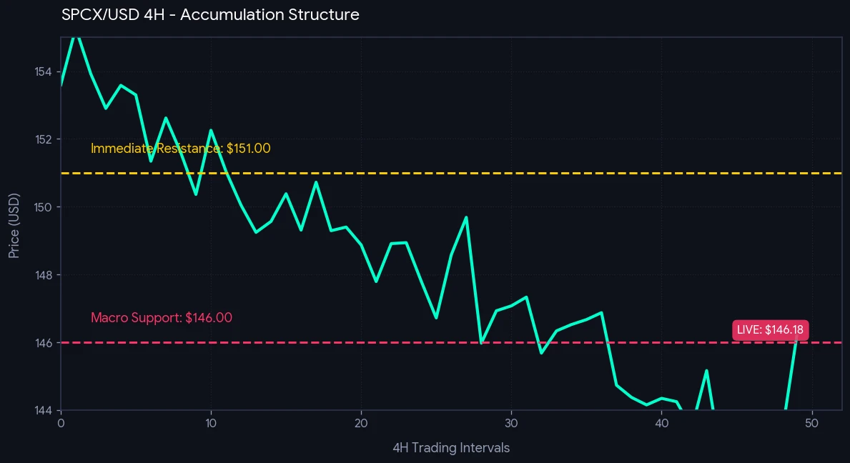Select the "Immediate Resistance: $151.00" annotation
The image size is (850, 463).
(181, 149)
